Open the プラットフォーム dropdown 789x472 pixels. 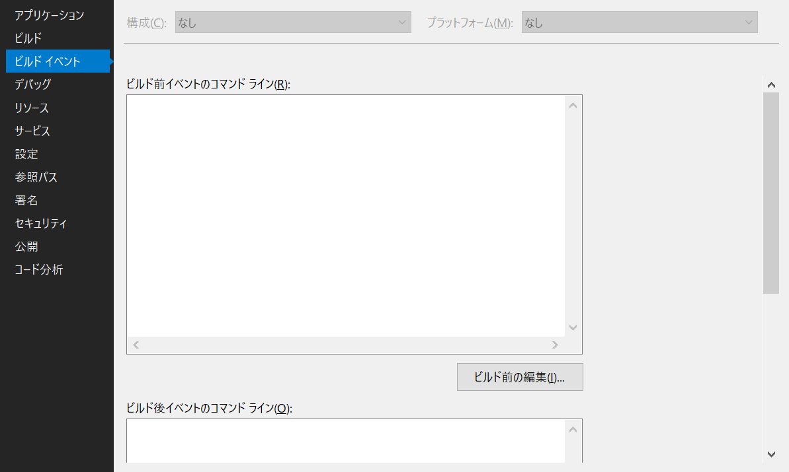pos(639,22)
